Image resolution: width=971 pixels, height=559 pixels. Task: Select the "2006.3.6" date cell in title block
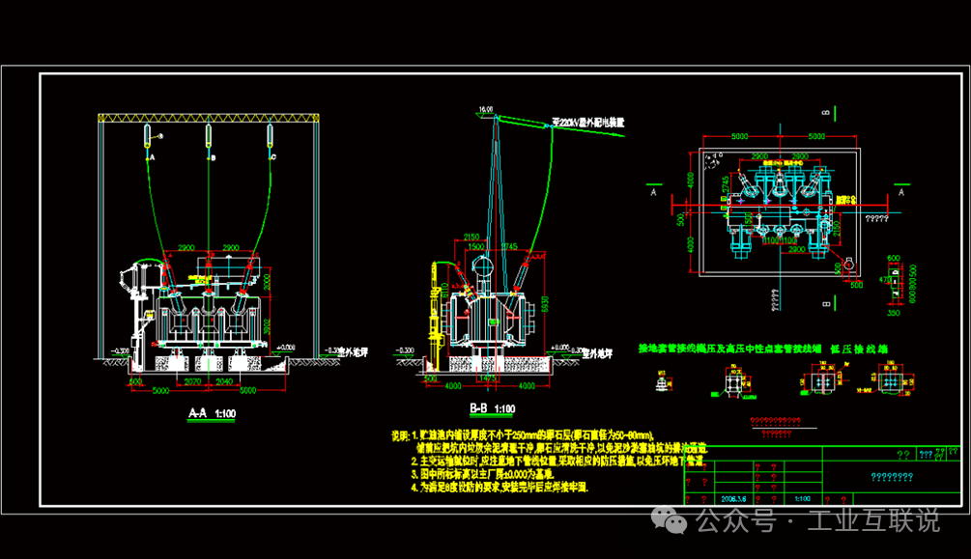pos(733,499)
